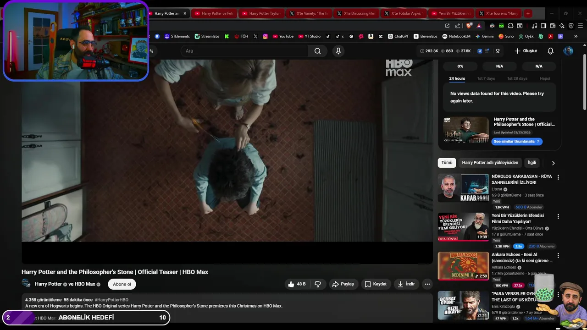Click the YouTube search magnifier button

317,51
